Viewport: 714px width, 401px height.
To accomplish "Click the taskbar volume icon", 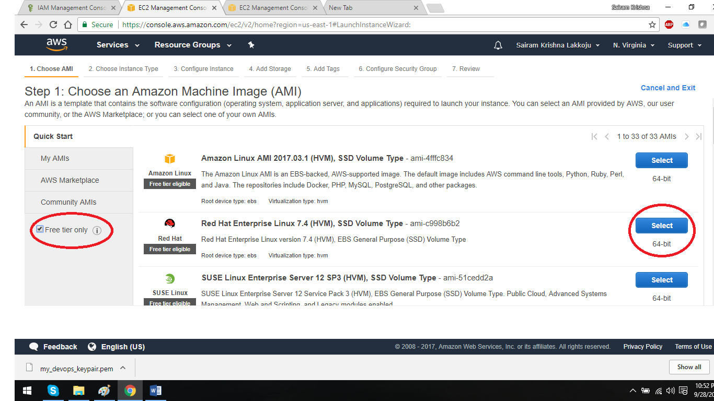I will [x=670, y=391].
